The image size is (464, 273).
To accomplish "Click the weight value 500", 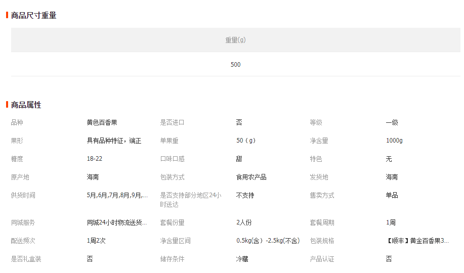I will 235,65.
